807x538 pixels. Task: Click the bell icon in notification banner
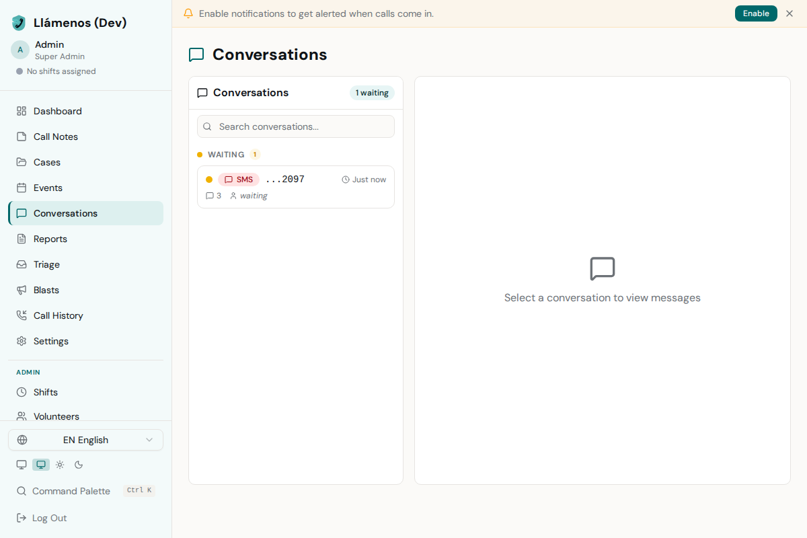(x=188, y=13)
